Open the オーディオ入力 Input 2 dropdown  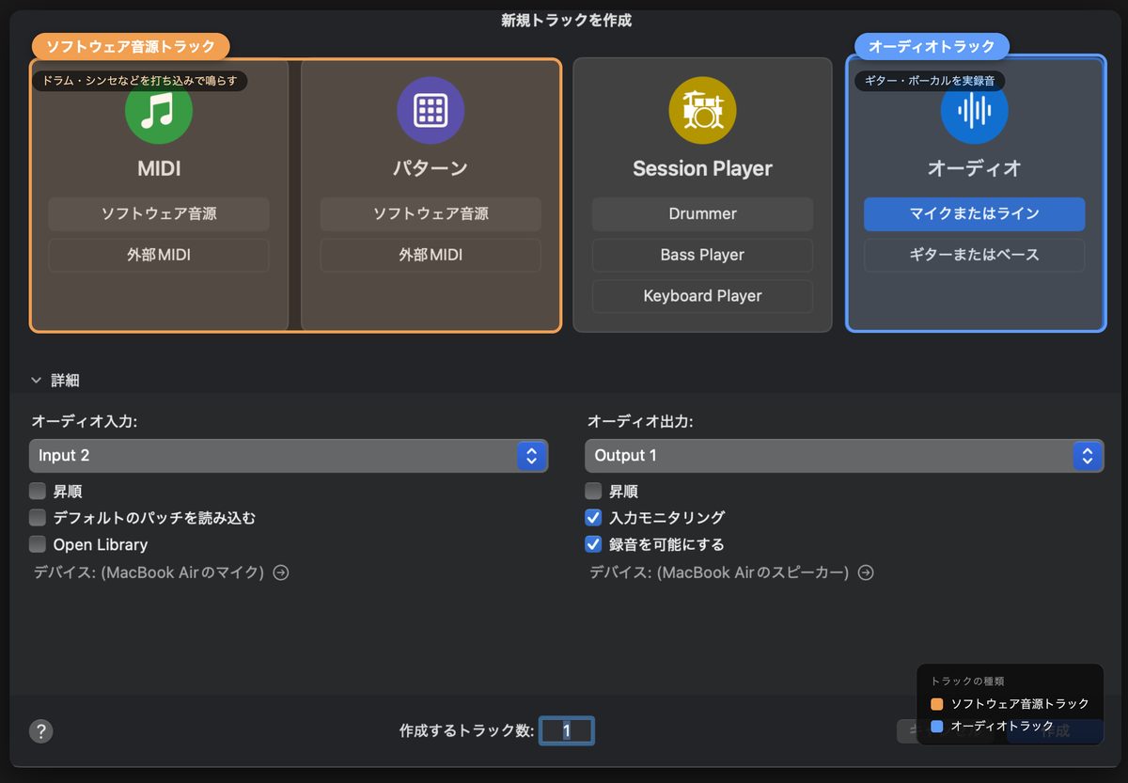pos(289,456)
